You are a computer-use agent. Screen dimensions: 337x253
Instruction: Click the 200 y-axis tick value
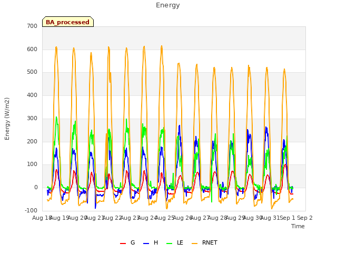coord(32,142)
